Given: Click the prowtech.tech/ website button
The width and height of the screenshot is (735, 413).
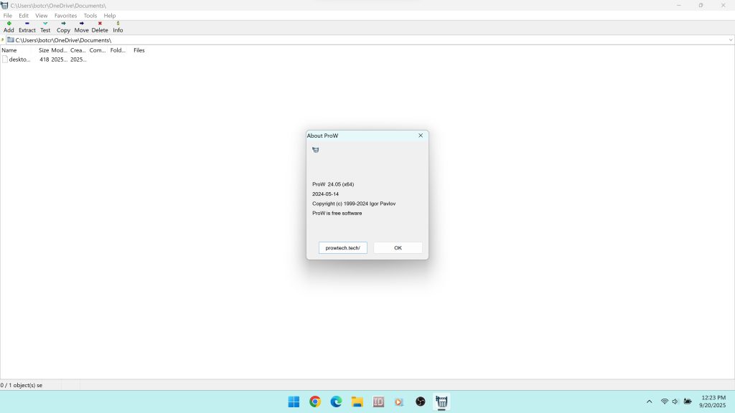Looking at the screenshot, I should (x=342, y=247).
